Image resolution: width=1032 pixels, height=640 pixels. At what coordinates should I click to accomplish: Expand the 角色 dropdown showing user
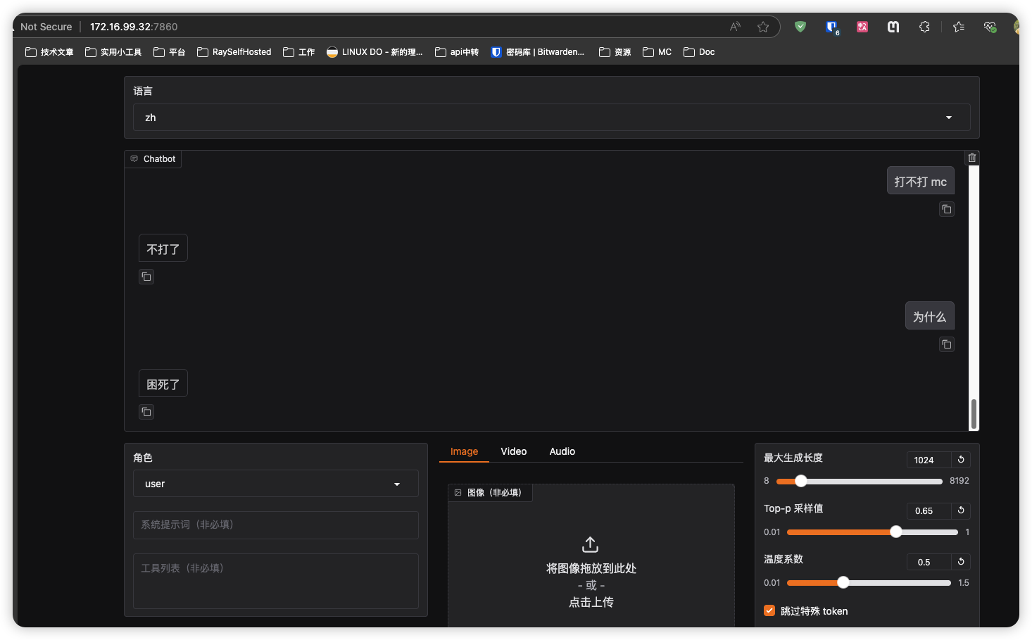point(275,484)
